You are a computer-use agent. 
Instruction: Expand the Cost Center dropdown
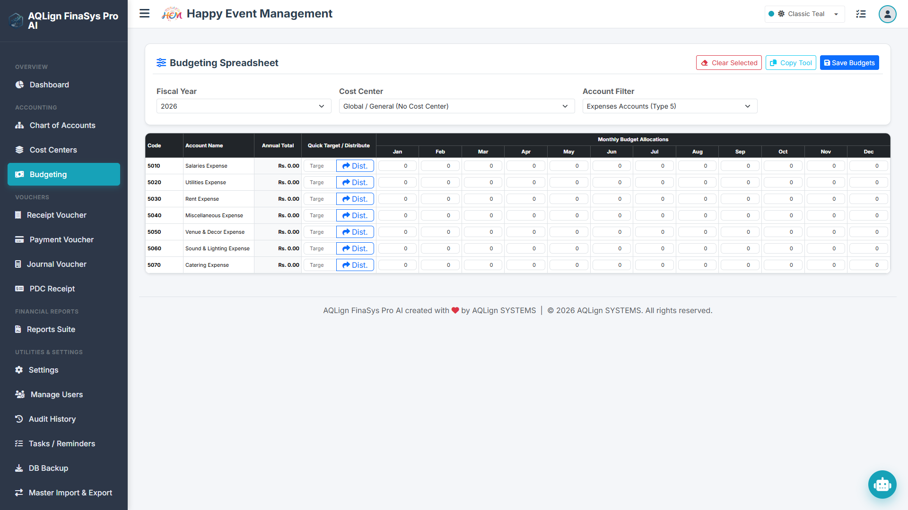click(x=457, y=106)
